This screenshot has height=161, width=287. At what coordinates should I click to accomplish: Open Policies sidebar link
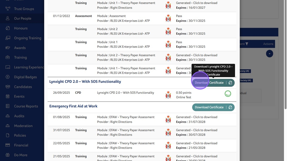point(20,135)
